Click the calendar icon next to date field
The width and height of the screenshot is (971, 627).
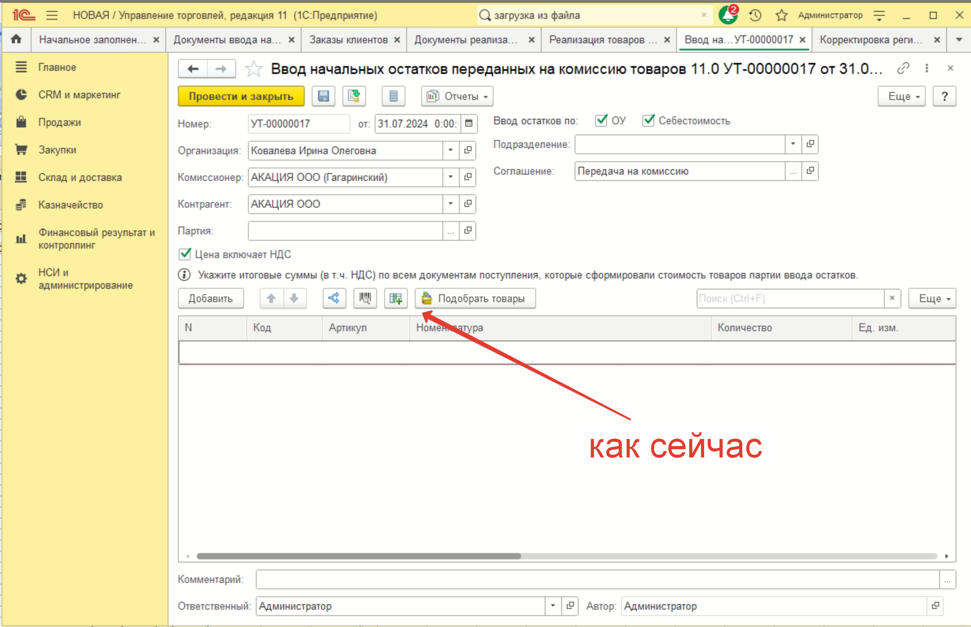[469, 124]
